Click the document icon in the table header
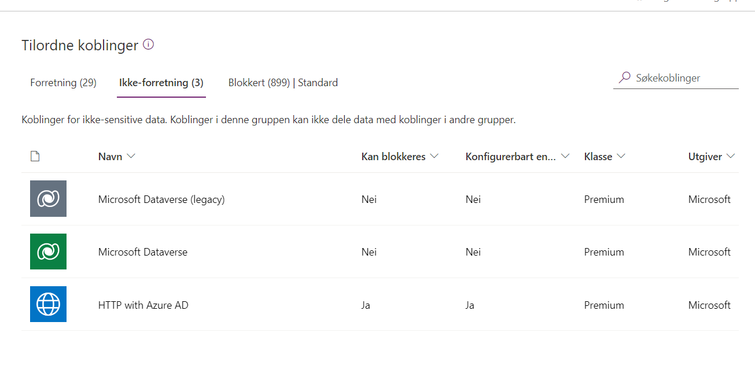This screenshot has width=755, height=366. tap(35, 156)
